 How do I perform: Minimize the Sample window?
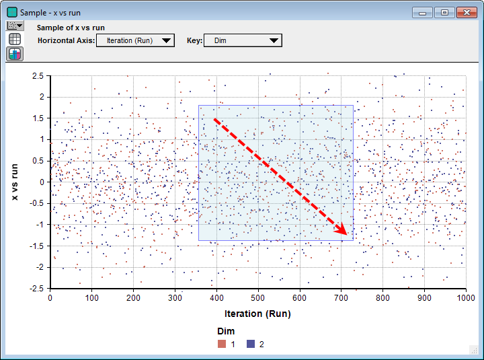point(422,13)
